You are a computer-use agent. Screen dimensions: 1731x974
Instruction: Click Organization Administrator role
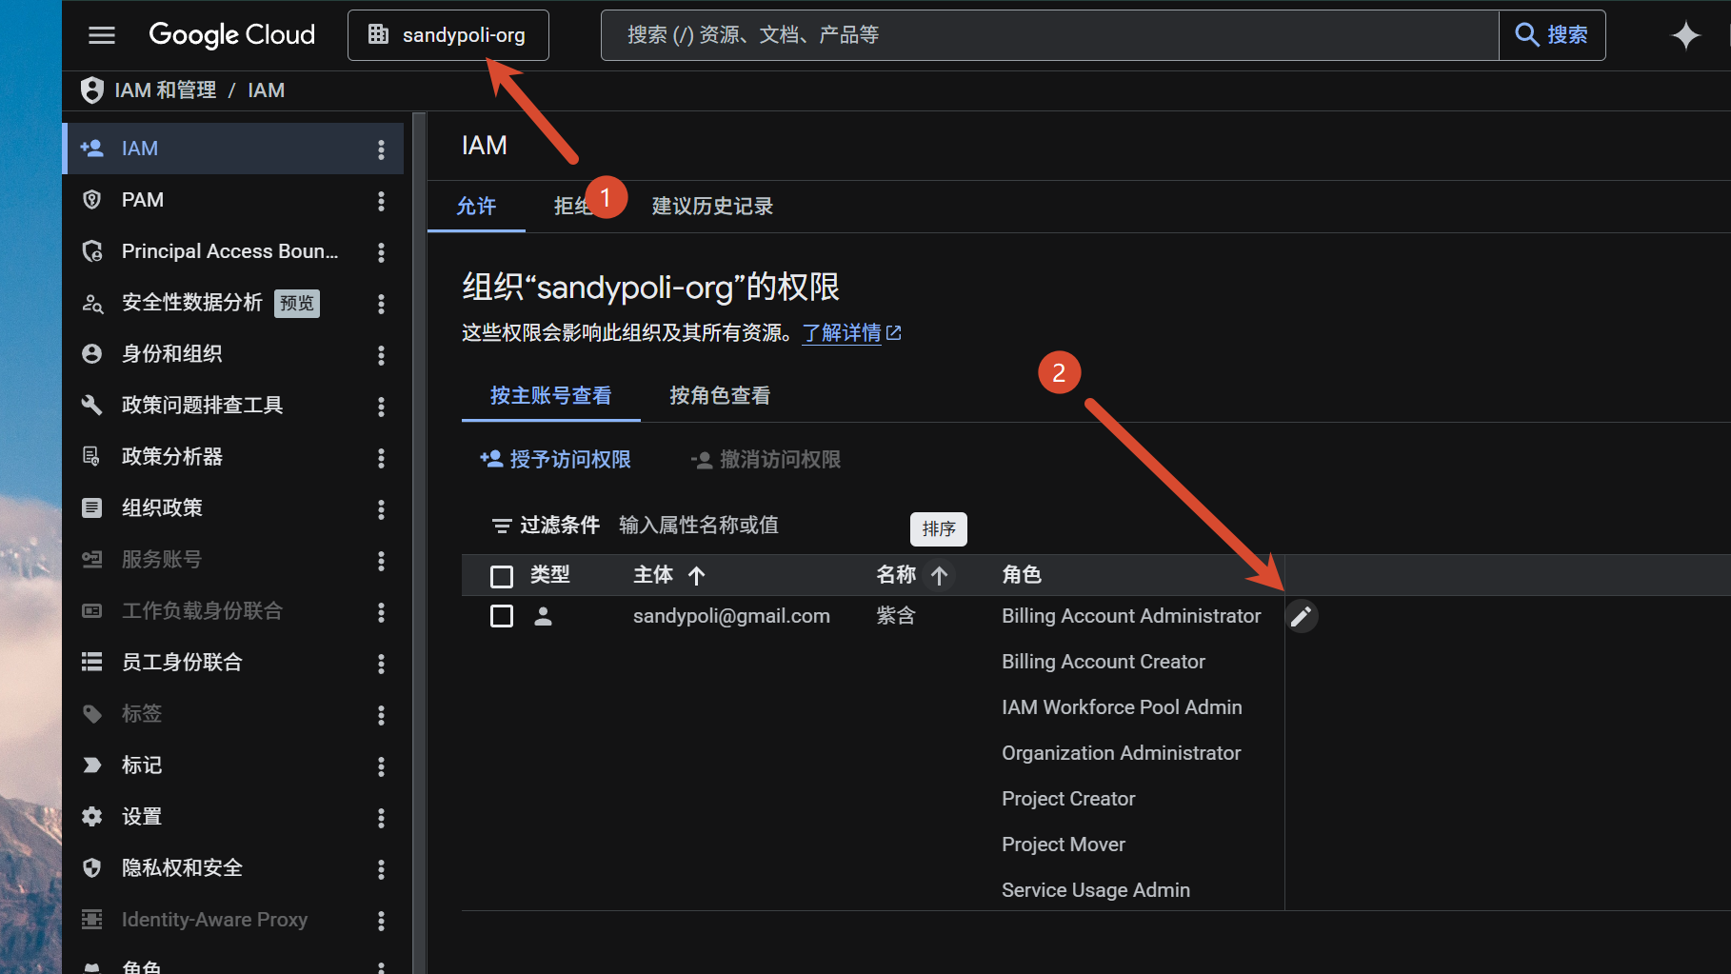click(1122, 753)
